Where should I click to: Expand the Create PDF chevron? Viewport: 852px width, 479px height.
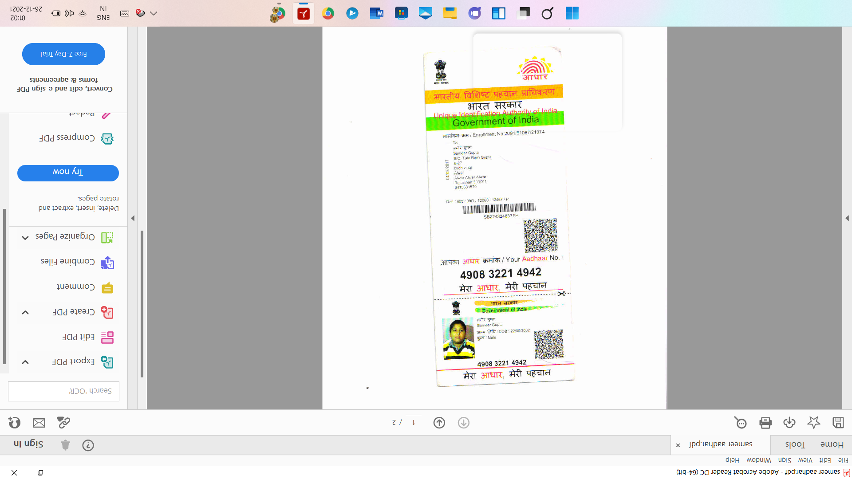tap(25, 312)
